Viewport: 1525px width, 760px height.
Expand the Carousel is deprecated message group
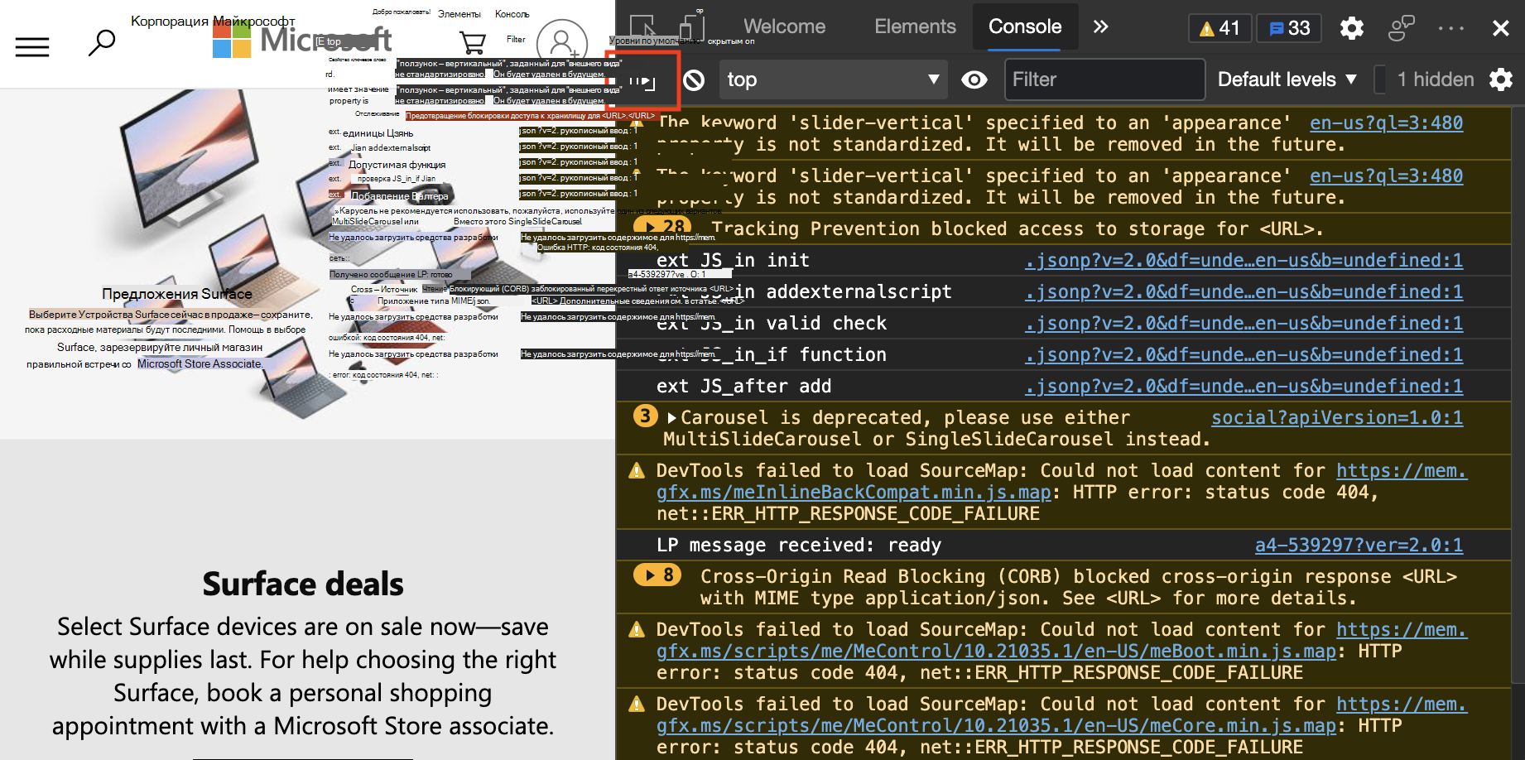point(671,417)
